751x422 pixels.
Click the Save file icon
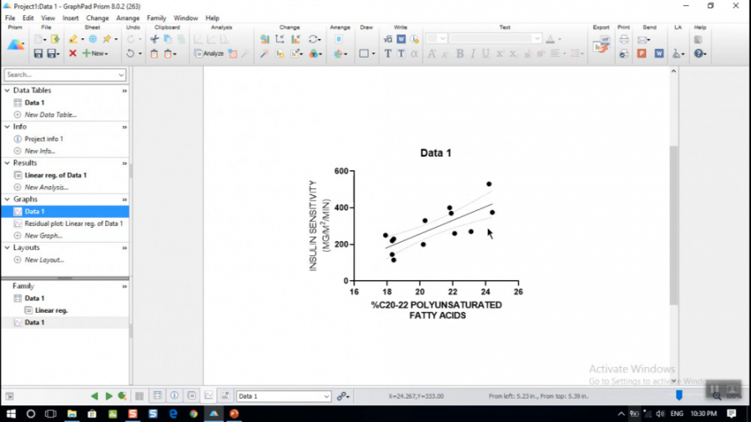38,53
